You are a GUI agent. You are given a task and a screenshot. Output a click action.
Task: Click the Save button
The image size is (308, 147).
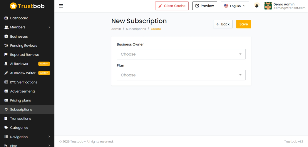(x=244, y=24)
